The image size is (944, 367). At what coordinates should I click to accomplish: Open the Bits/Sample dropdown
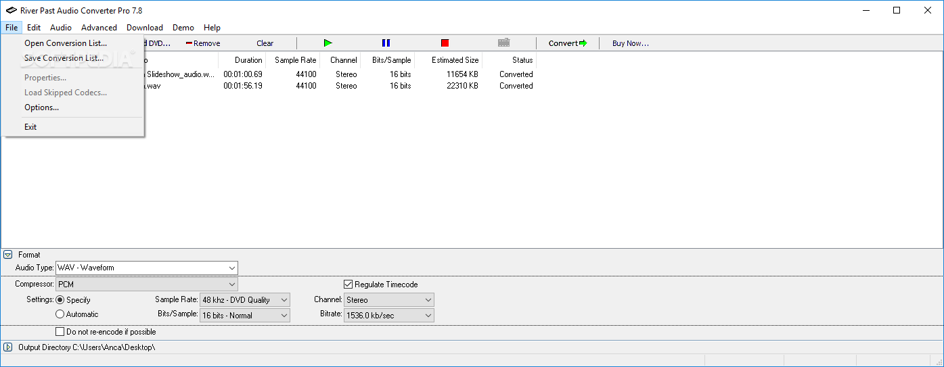(245, 316)
